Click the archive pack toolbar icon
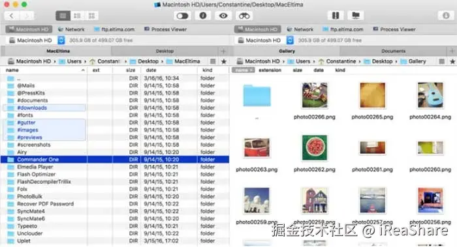 click(x=336, y=16)
